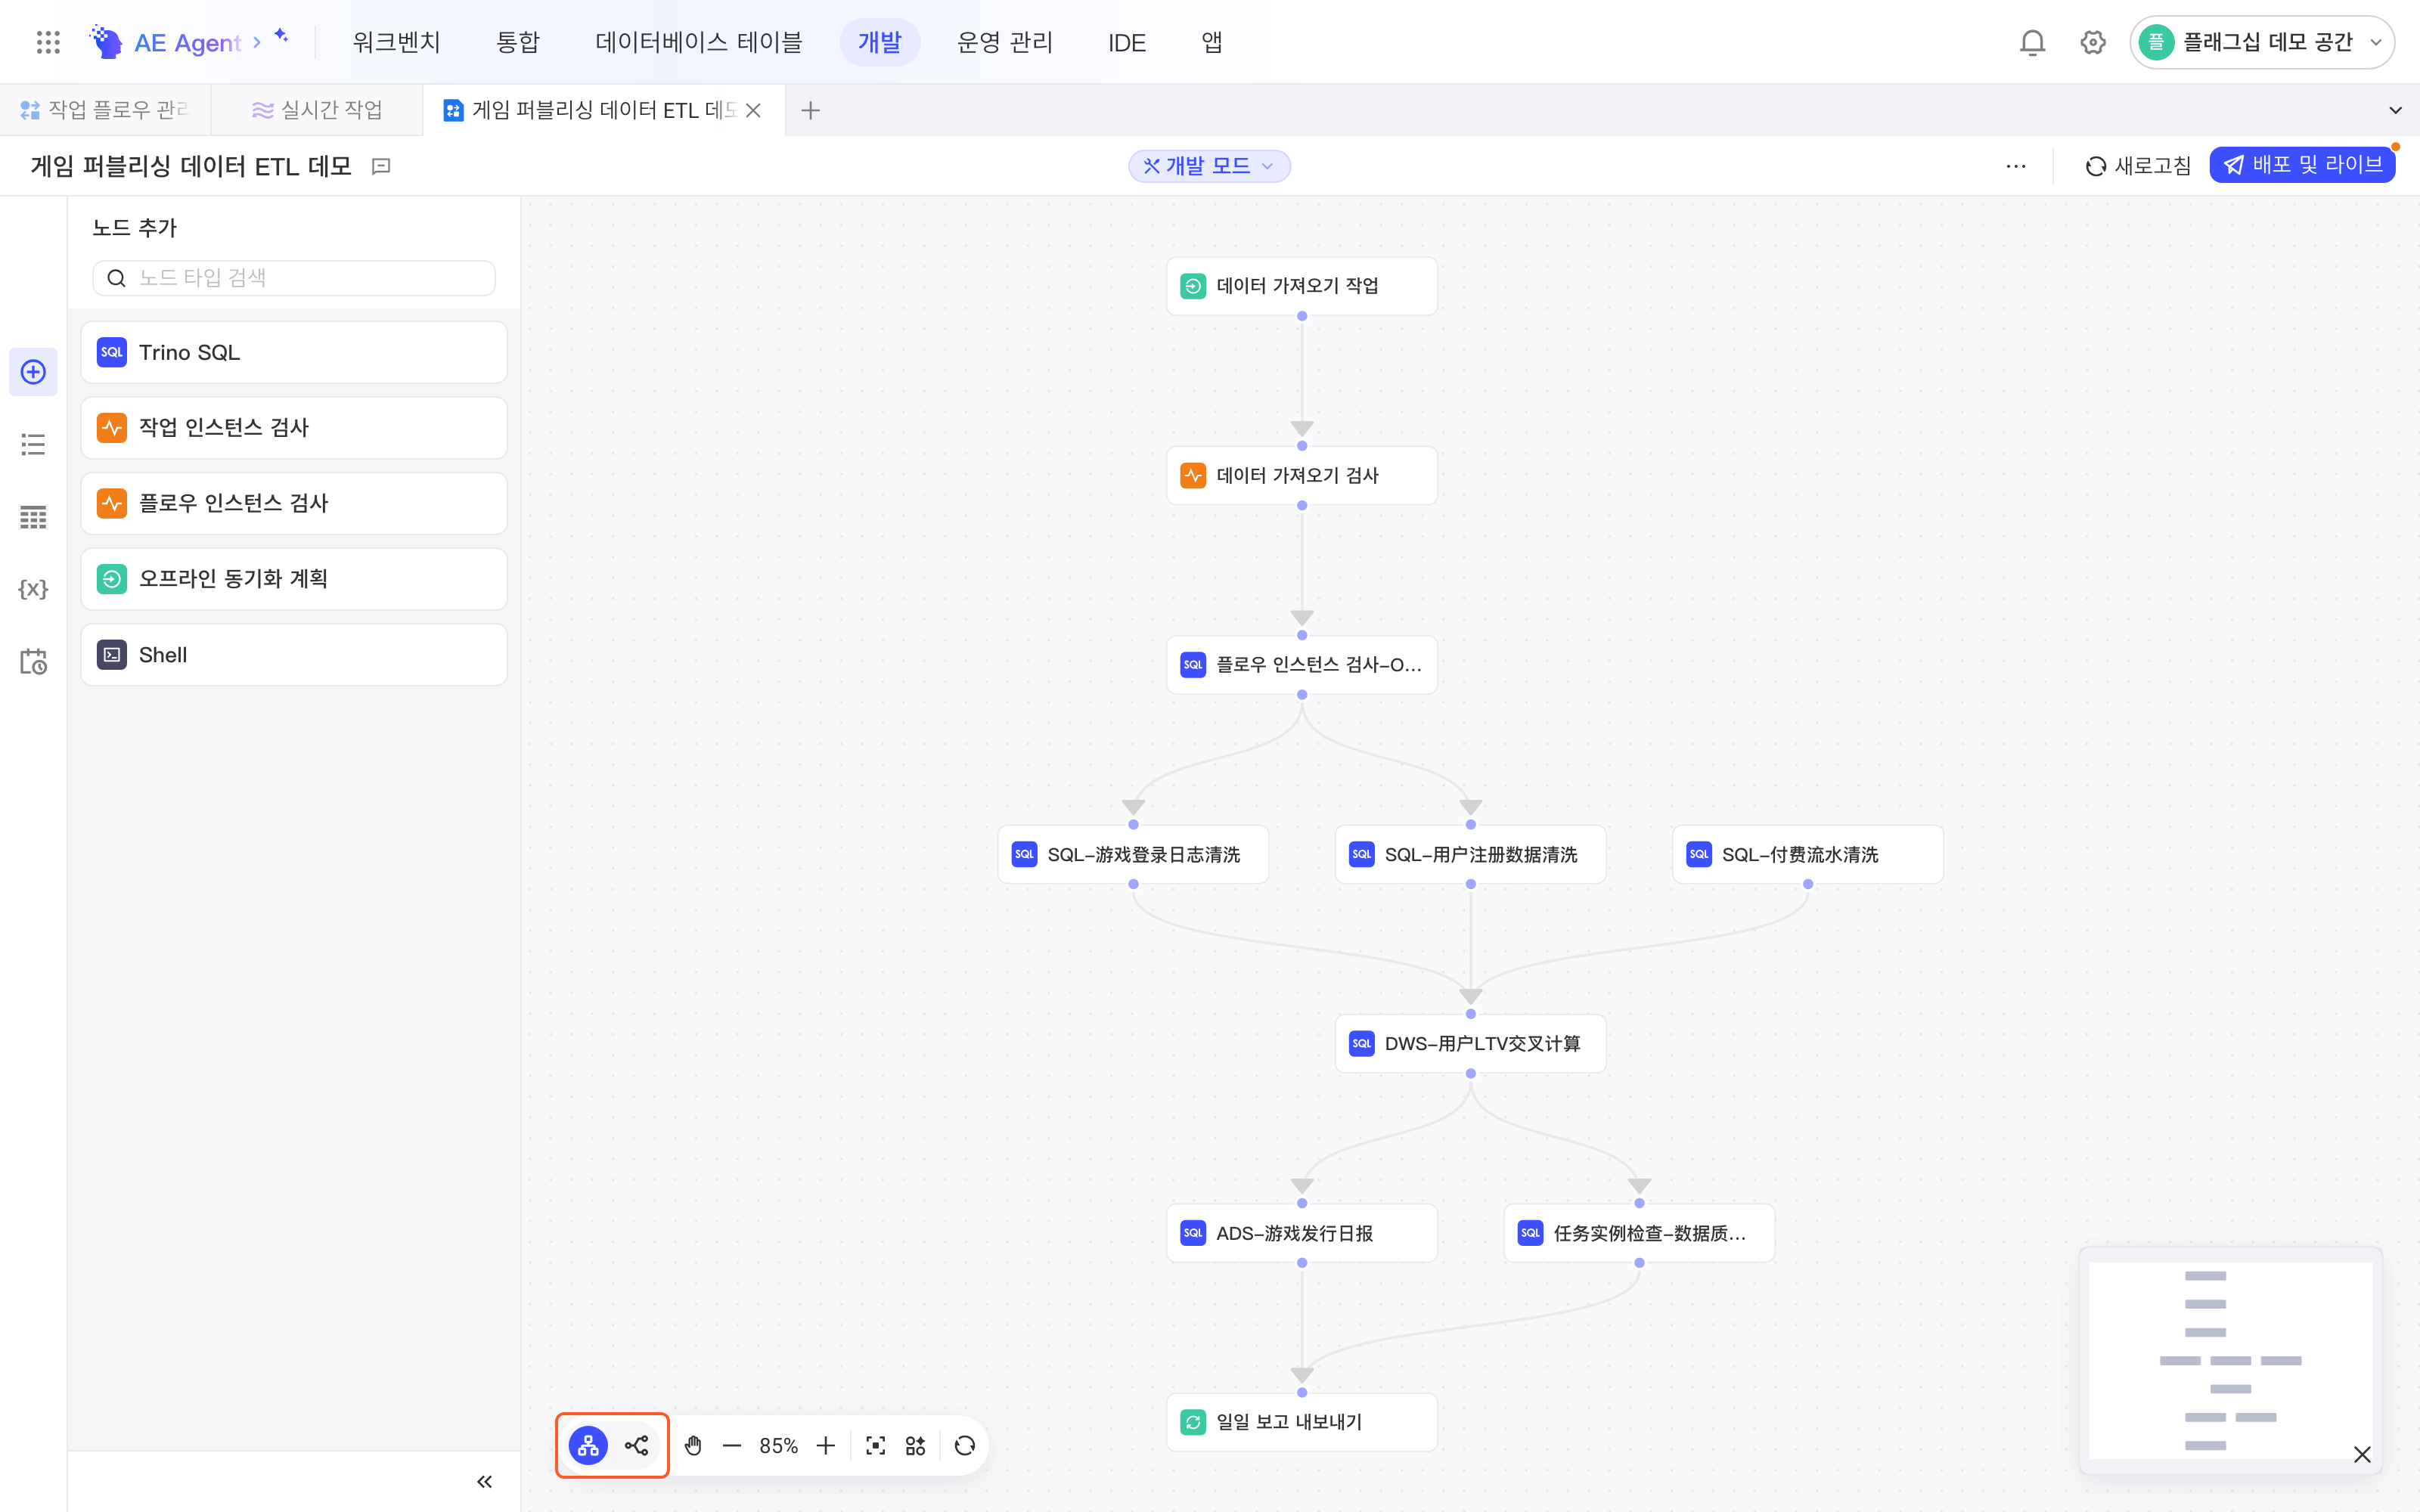Click the auto-arrange nodes icon

(915, 1445)
